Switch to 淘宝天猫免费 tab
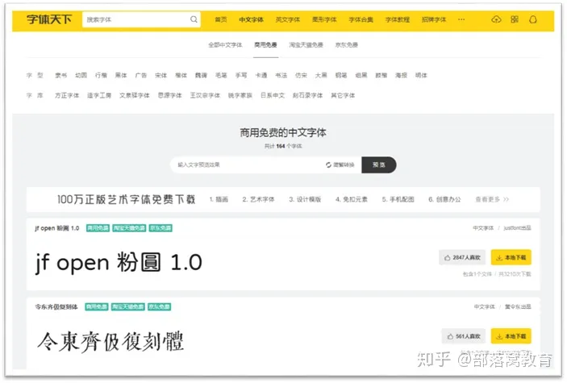567x383 pixels. tap(306, 45)
